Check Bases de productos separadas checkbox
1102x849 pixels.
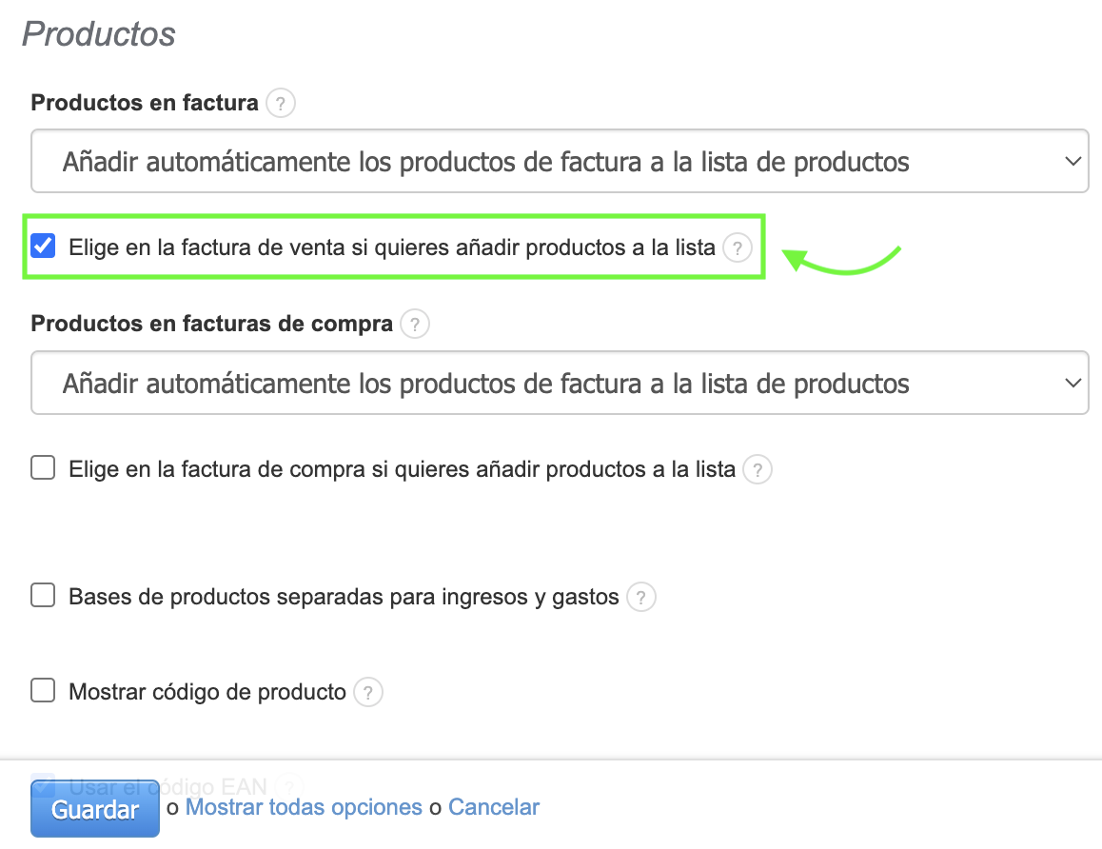(x=43, y=597)
